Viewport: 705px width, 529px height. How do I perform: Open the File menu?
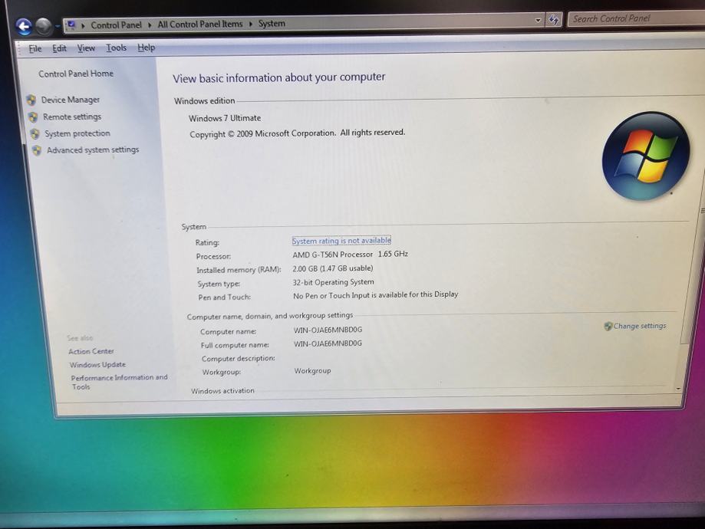(x=35, y=48)
